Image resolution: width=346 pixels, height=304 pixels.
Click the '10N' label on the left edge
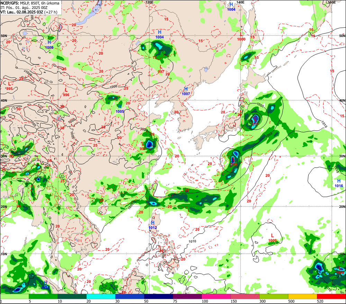tap(4, 254)
